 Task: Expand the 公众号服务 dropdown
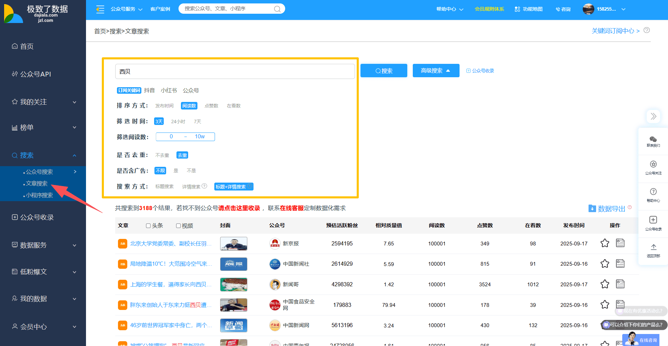pos(126,9)
